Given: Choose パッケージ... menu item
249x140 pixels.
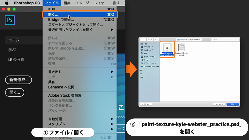Looking at the screenshot, I should click(x=80, y=111).
